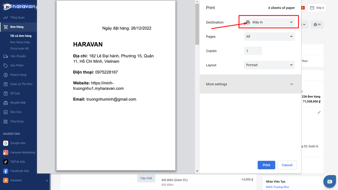The image size is (338, 190).
Task: Expand the HaraAds submenu arrow
Action: pos(47,180)
